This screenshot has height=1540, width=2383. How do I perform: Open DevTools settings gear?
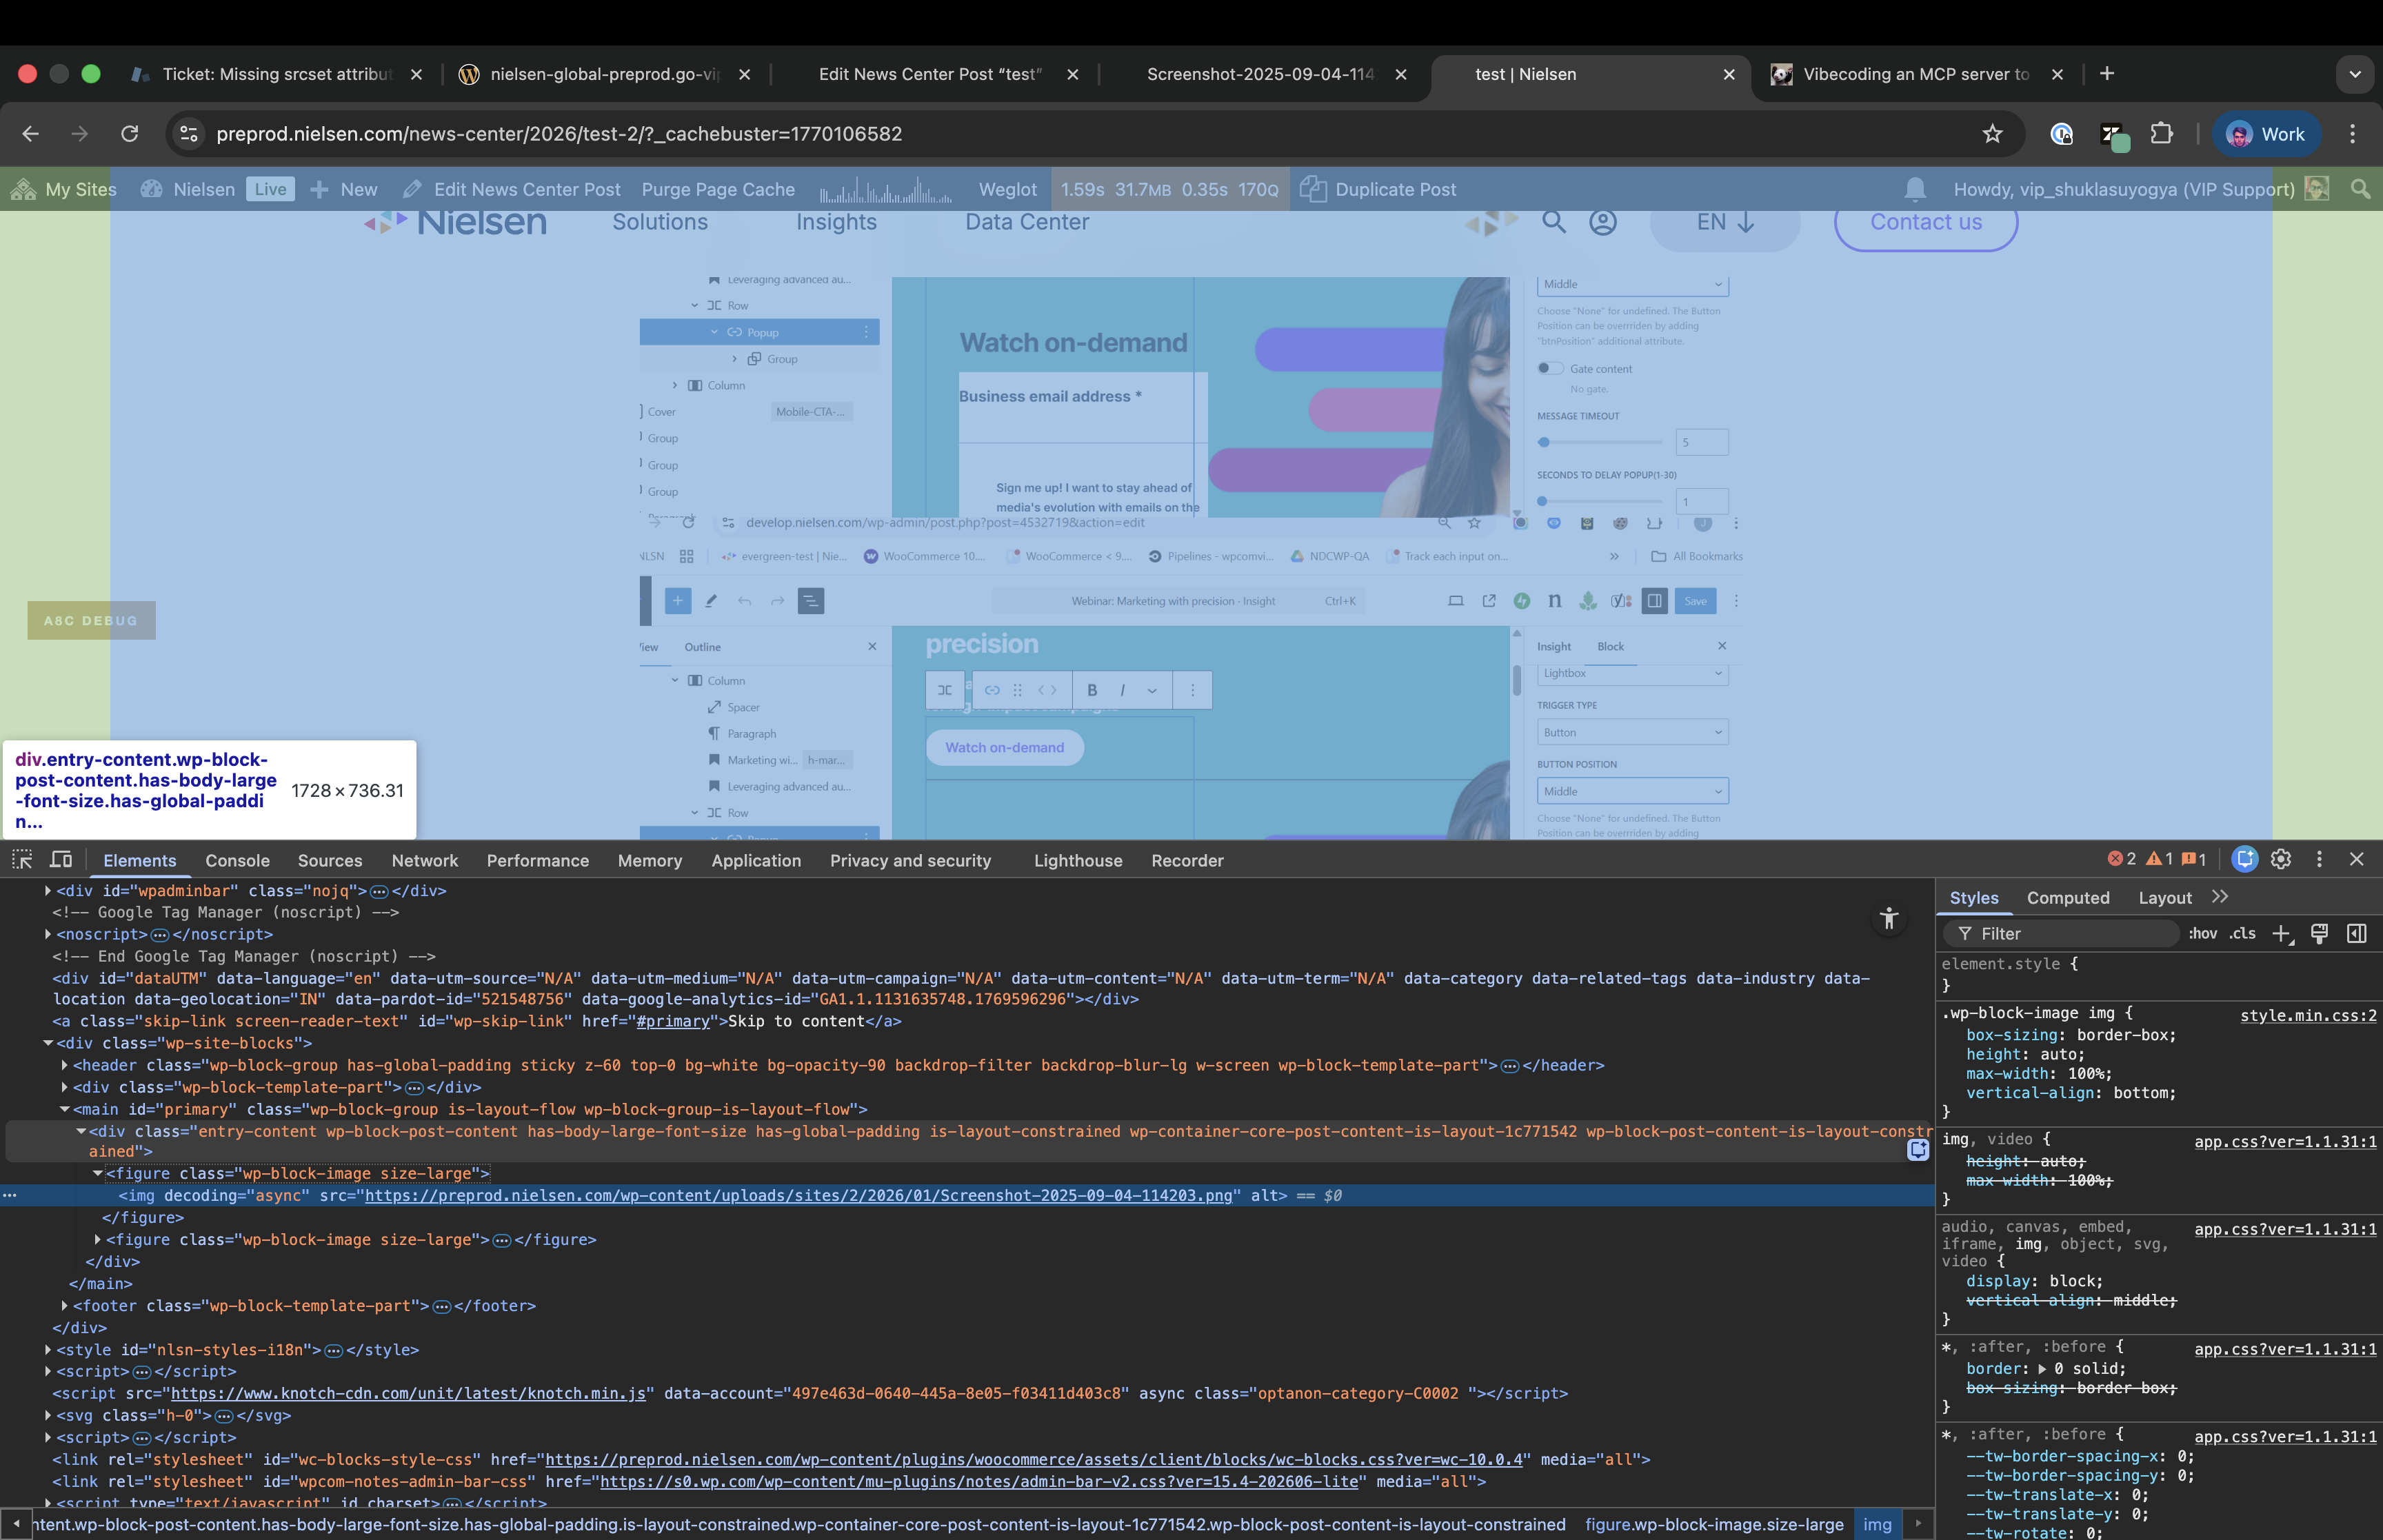click(2281, 859)
